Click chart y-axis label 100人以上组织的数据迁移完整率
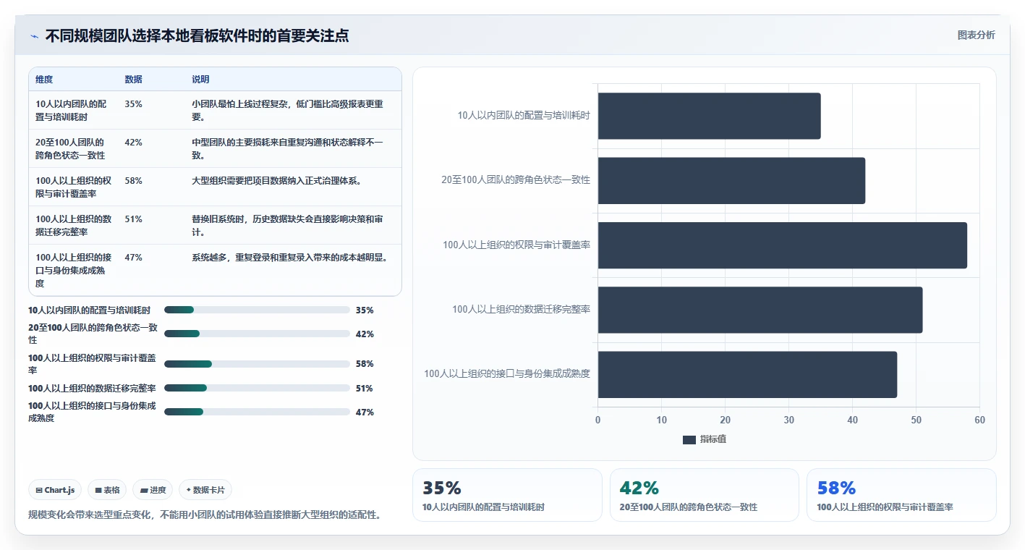The height and width of the screenshot is (550, 1025). click(x=521, y=309)
